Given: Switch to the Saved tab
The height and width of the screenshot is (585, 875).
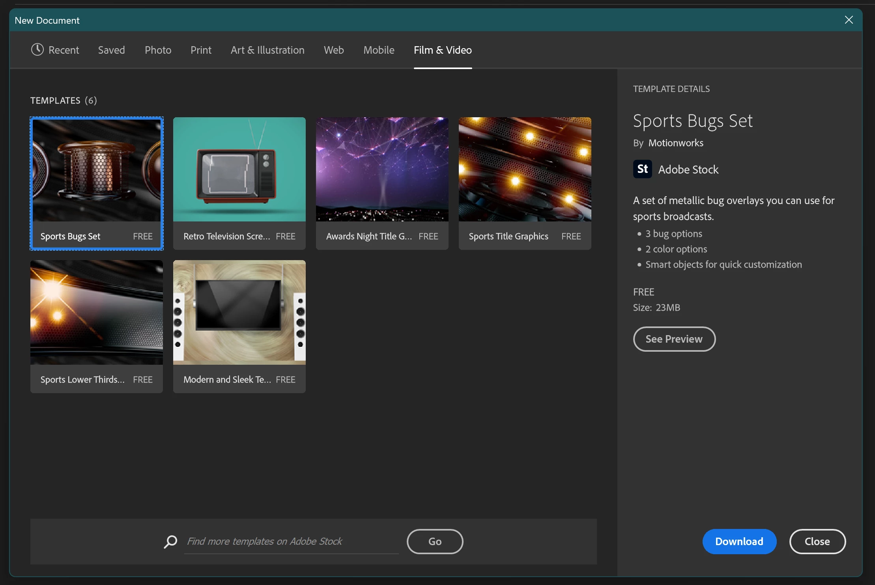Looking at the screenshot, I should coord(111,50).
